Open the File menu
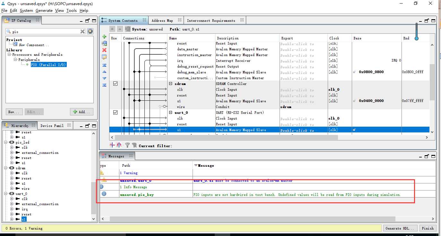The height and width of the screenshot is (236, 441). 4,11
